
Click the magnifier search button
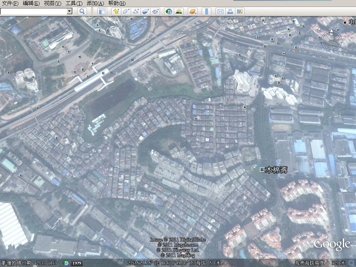point(82,11)
